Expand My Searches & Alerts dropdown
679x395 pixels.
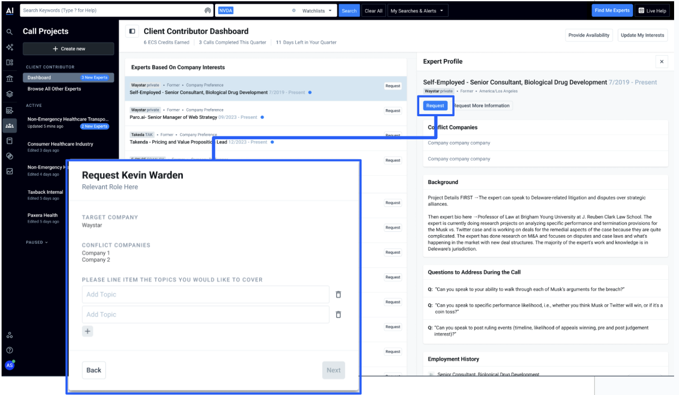coord(417,11)
